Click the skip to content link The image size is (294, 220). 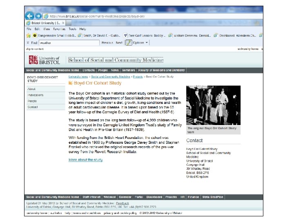35,49
